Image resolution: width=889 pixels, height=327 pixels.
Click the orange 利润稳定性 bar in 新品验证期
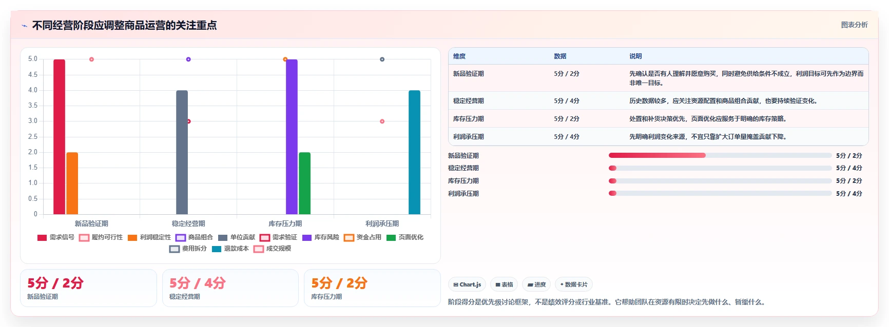72,183
